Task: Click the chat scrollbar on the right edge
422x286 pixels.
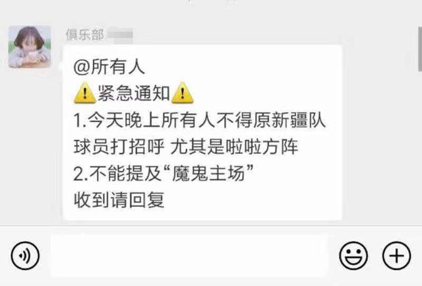Action: point(420,49)
